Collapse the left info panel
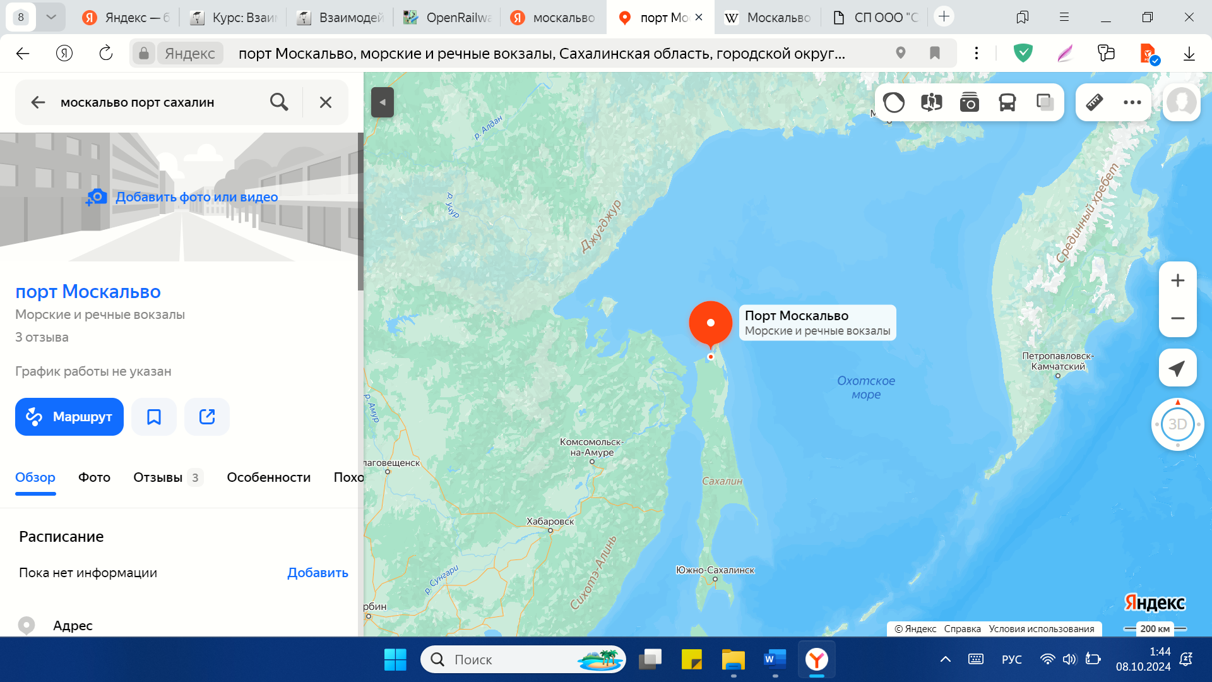 tap(383, 102)
